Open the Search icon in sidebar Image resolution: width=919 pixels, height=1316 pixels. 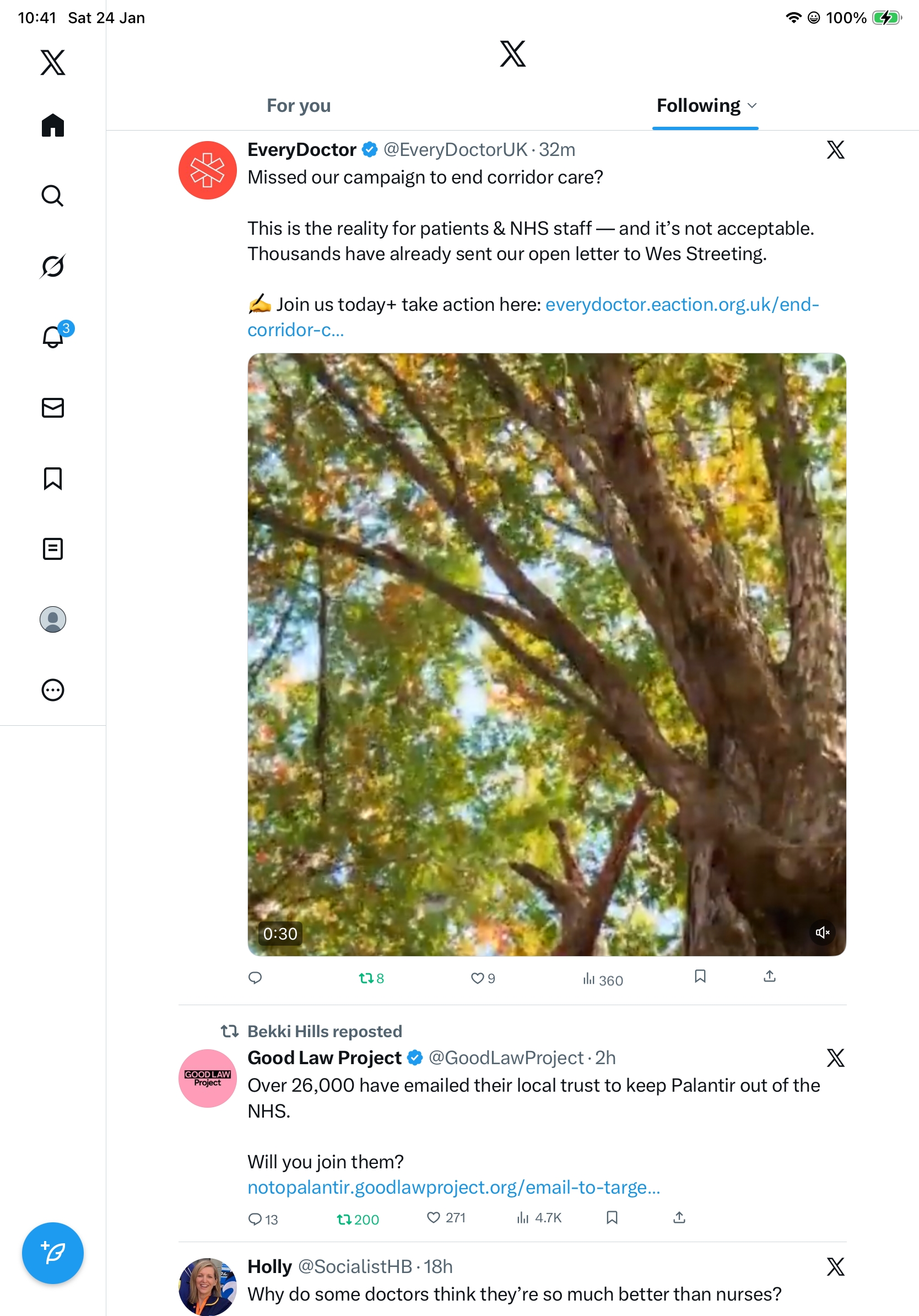[53, 196]
